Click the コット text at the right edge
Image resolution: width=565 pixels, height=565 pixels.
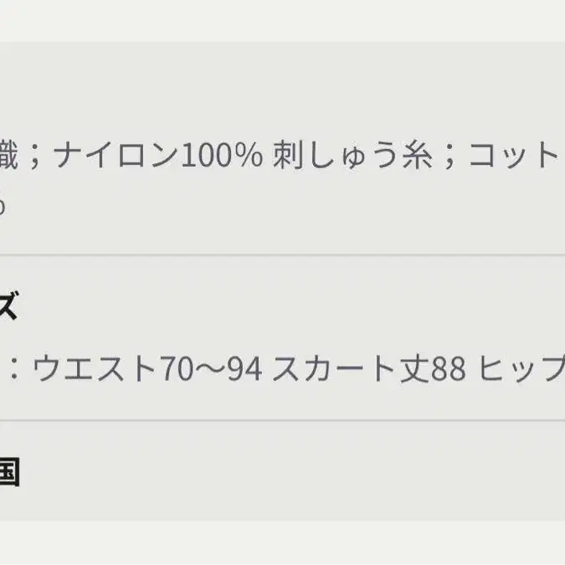[x=512, y=156]
